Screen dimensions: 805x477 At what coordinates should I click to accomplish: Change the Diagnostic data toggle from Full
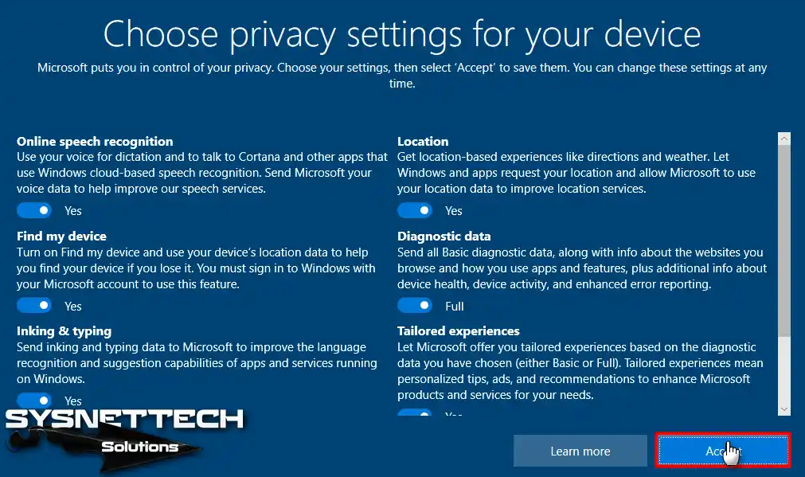pos(415,306)
